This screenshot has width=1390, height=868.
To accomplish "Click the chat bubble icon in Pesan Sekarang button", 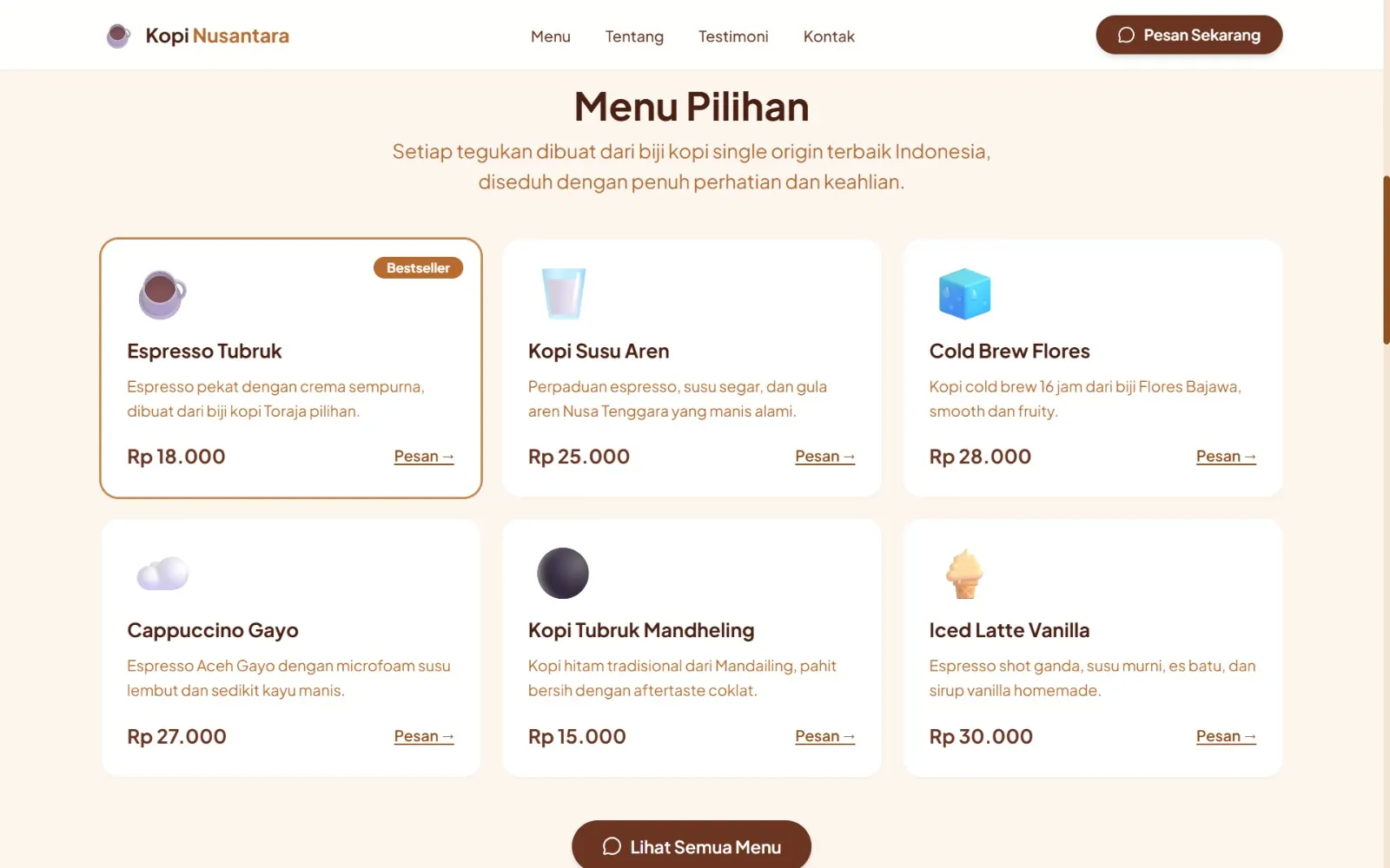I will click(1126, 35).
